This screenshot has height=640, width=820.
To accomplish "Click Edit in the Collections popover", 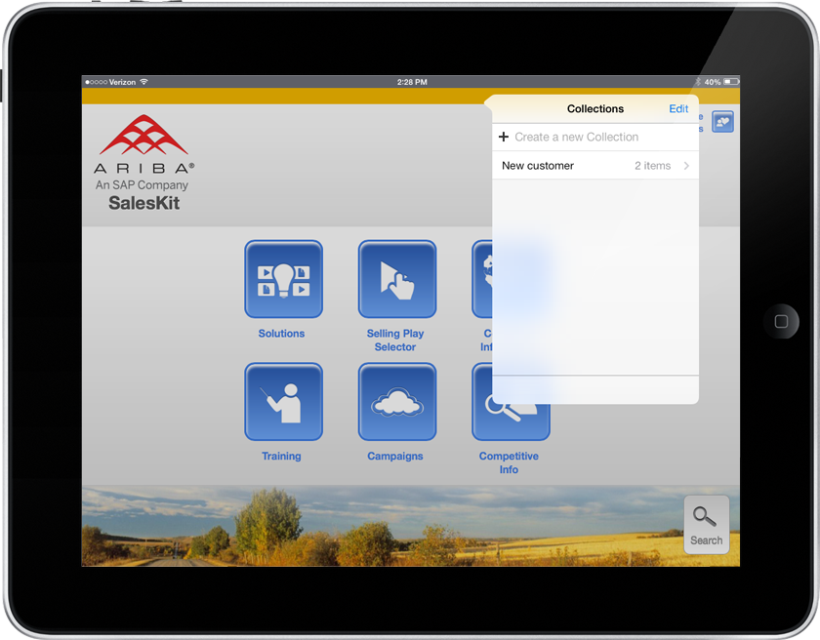I will [x=678, y=108].
